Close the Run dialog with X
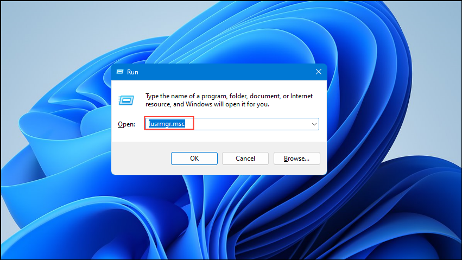Viewport: 462px width, 260px height. coord(319,72)
